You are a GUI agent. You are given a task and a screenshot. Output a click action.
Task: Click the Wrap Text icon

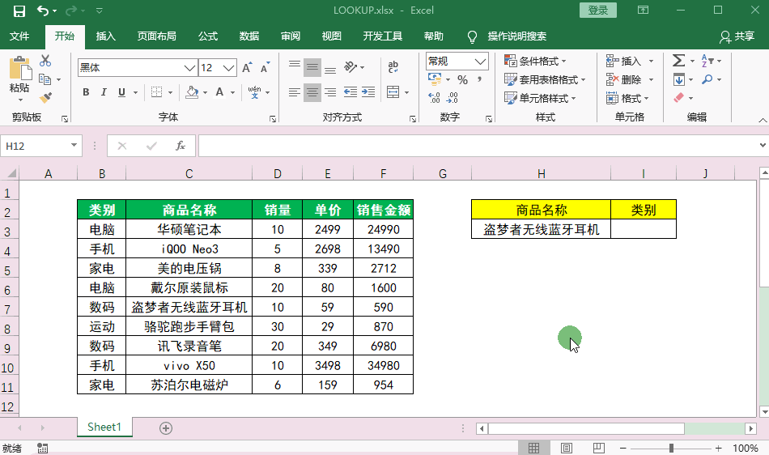click(393, 67)
